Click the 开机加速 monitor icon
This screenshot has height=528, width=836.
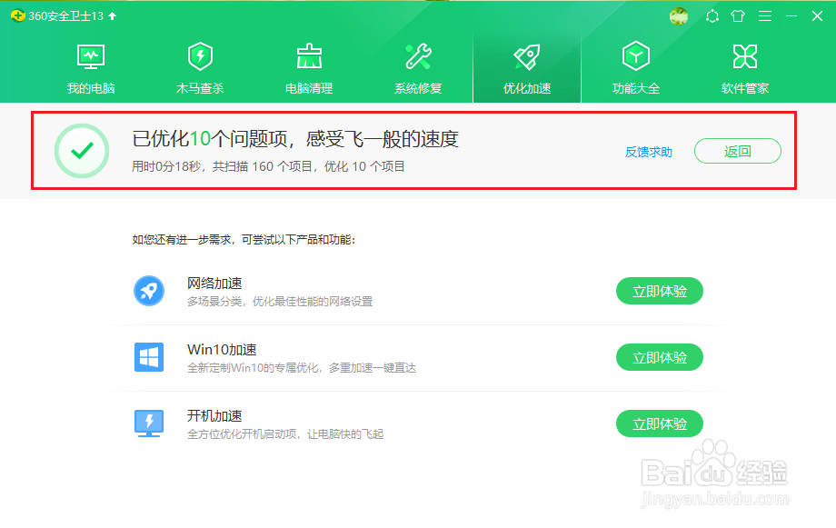point(149,423)
